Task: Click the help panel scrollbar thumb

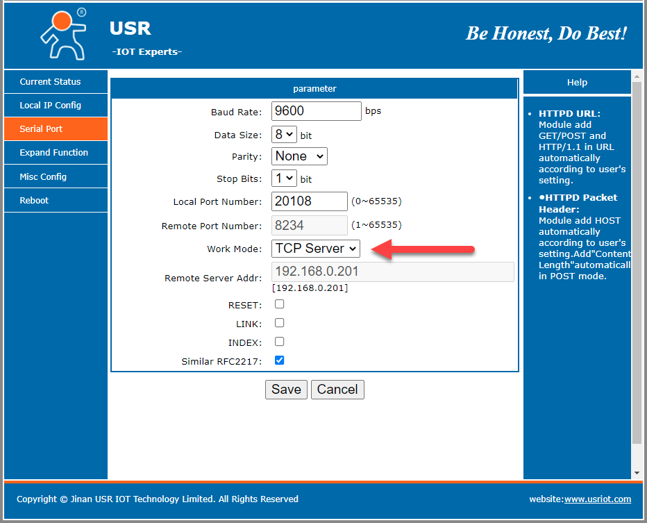Action: [637, 263]
